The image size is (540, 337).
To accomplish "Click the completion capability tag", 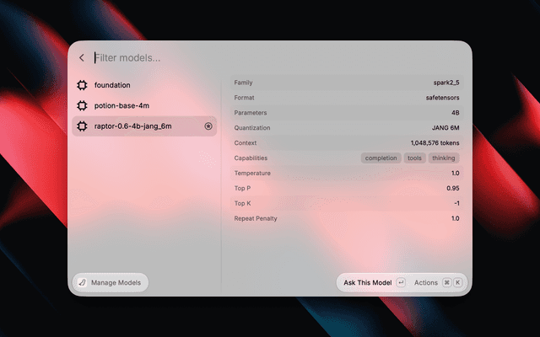I will [381, 158].
